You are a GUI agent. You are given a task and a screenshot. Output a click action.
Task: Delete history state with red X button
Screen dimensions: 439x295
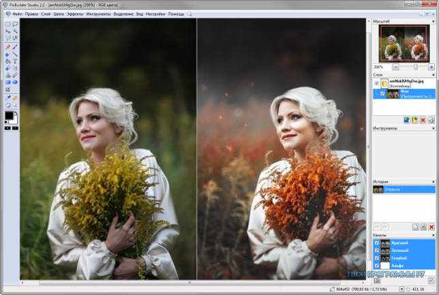coord(432,227)
